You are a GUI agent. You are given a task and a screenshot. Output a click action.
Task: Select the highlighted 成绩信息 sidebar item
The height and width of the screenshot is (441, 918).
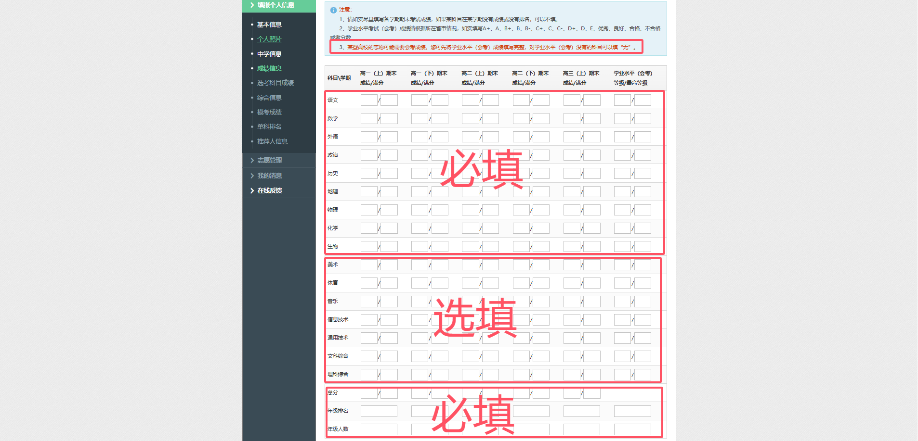[x=269, y=68]
